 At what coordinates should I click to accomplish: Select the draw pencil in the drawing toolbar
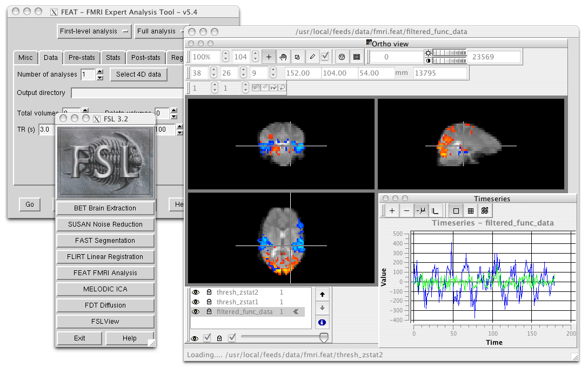pyautogui.click(x=256, y=87)
